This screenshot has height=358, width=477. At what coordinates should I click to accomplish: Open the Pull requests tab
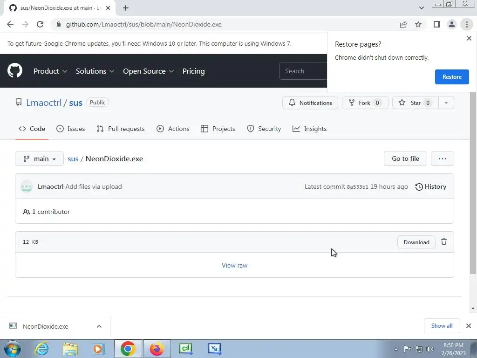(x=121, y=129)
